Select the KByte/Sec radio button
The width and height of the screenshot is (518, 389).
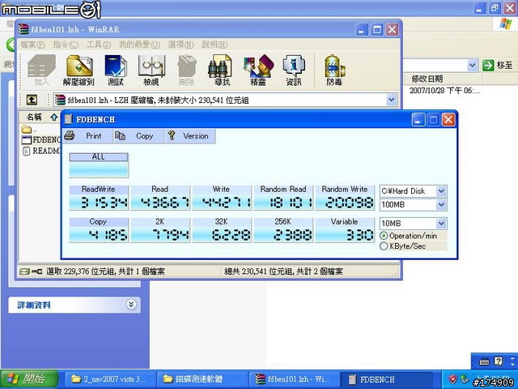click(384, 246)
